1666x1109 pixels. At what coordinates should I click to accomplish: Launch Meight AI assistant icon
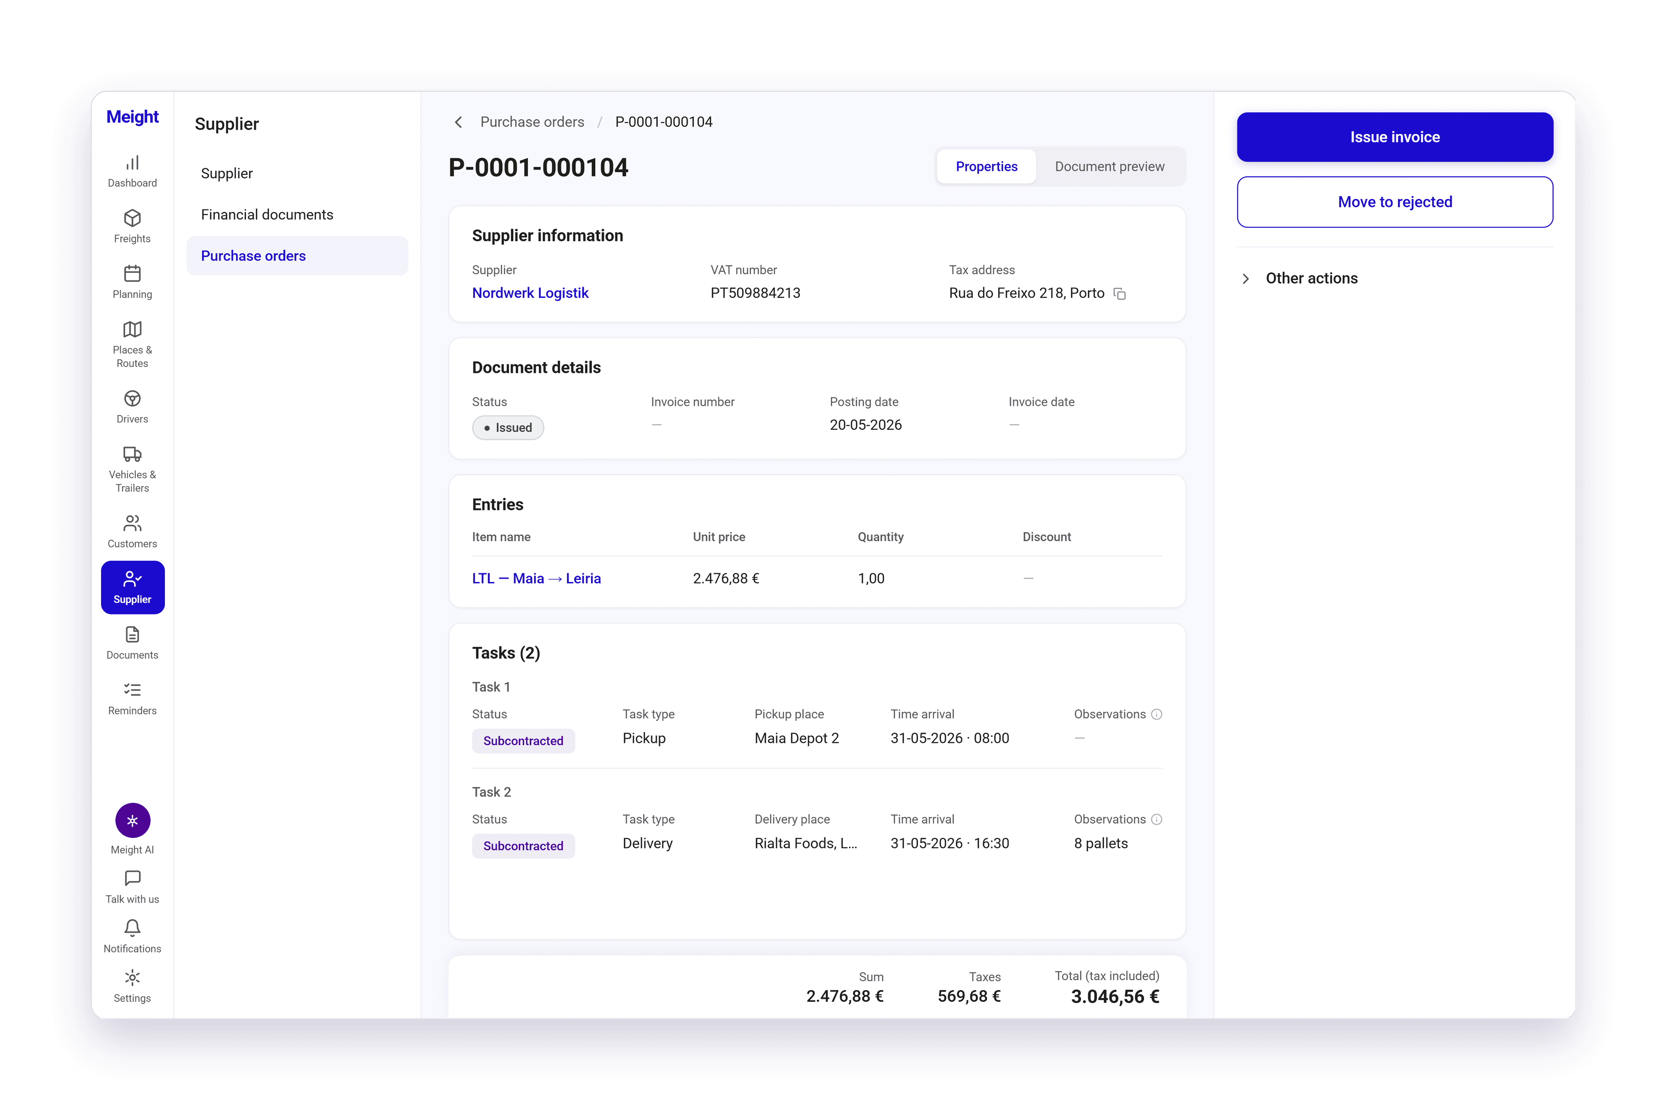(132, 821)
